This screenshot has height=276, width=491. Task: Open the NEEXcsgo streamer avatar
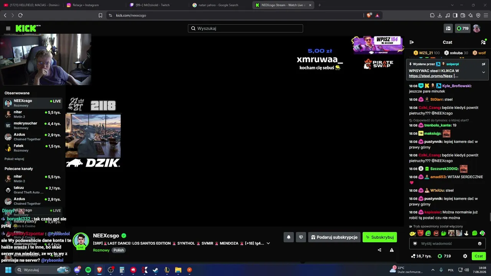pos(81,240)
